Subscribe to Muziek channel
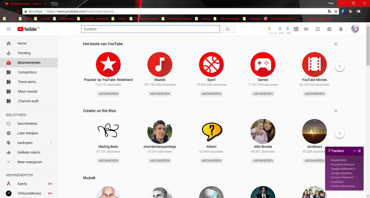This screenshot has width=370, height=198. (x=160, y=94)
